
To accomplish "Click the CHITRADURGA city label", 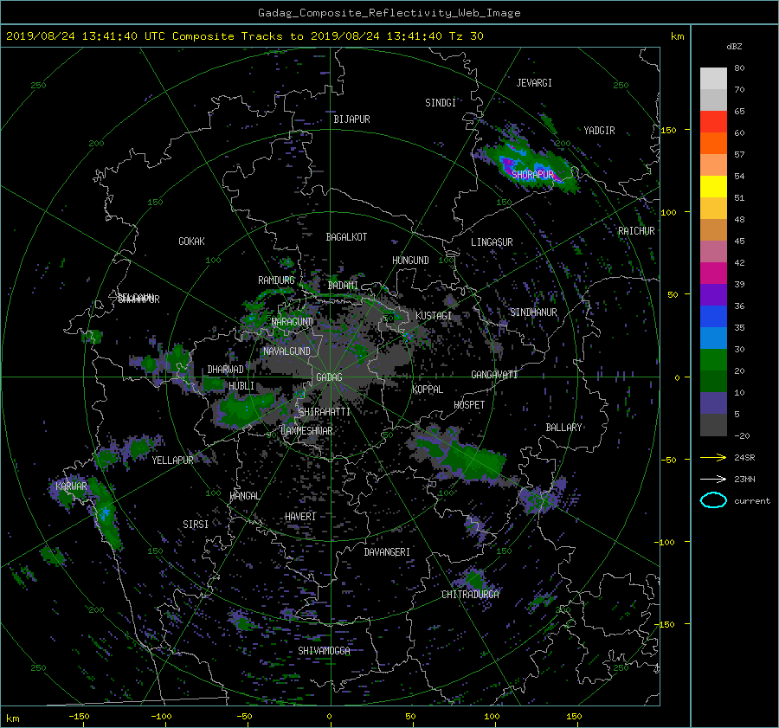I will pyautogui.click(x=471, y=595).
